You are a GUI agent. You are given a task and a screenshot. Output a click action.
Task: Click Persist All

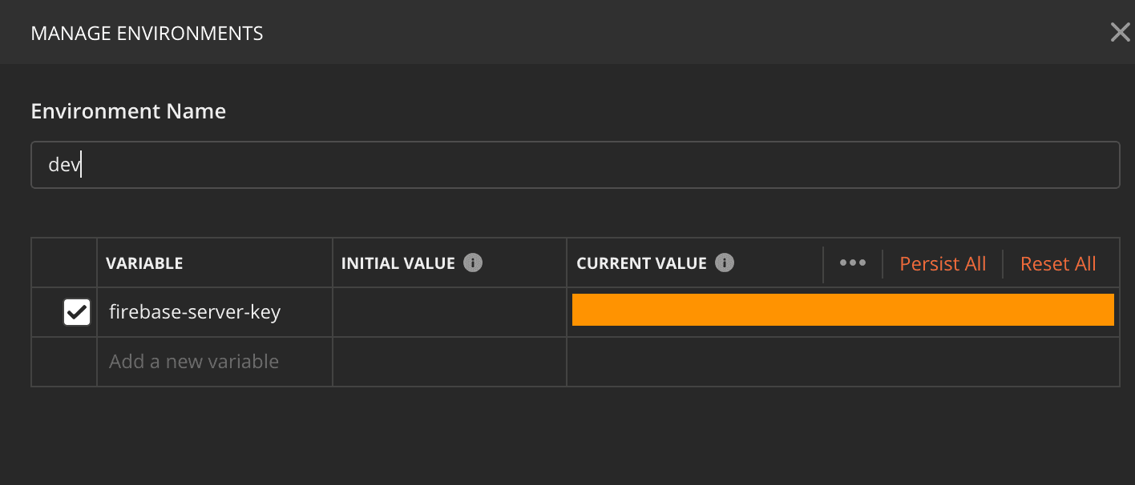[943, 263]
